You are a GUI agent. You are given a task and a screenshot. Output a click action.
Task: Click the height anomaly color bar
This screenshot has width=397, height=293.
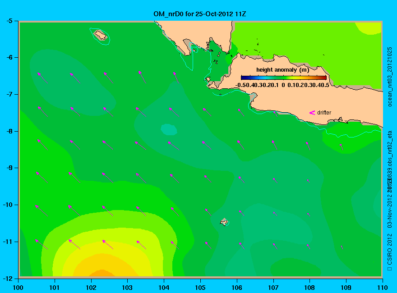(284, 78)
